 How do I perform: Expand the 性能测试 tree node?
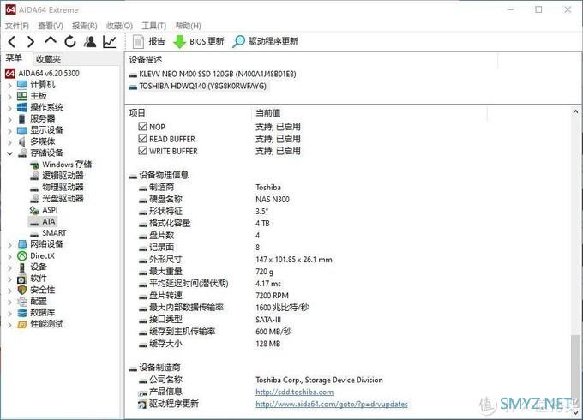pyautogui.click(x=10, y=325)
